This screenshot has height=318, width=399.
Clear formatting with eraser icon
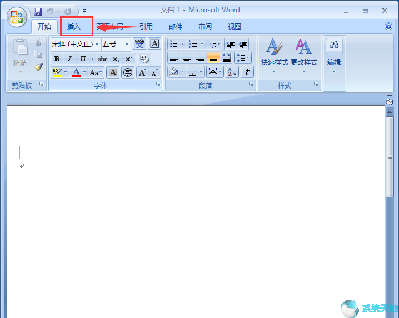pyautogui.click(x=144, y=59)
